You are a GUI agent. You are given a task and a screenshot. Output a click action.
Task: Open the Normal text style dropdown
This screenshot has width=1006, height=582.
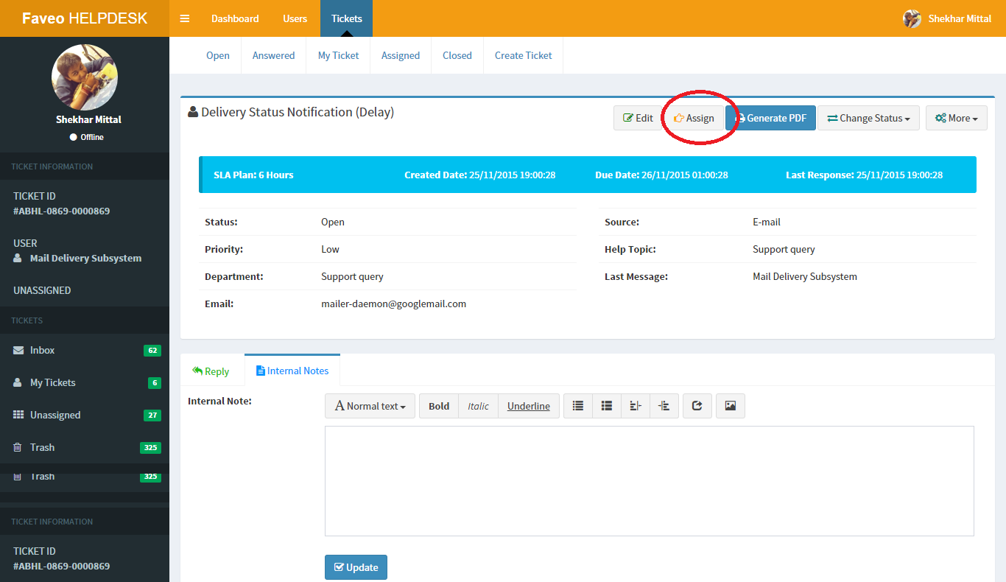[370, 406]
